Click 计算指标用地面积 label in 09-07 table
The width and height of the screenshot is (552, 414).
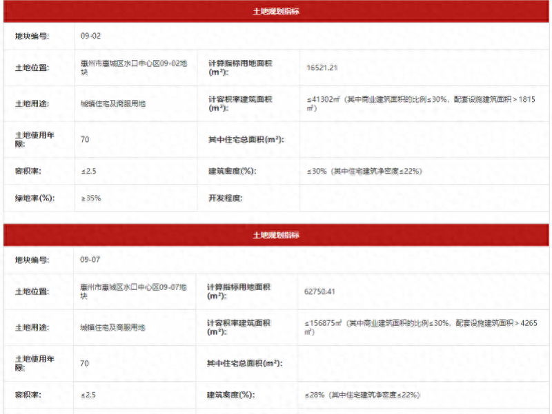pyautogui.click(x=239, y=291)
